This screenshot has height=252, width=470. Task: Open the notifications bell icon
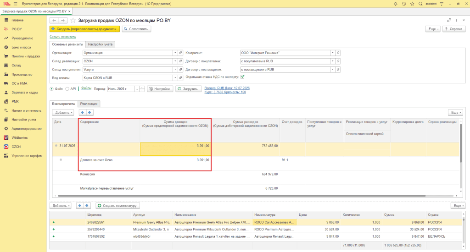395,4
